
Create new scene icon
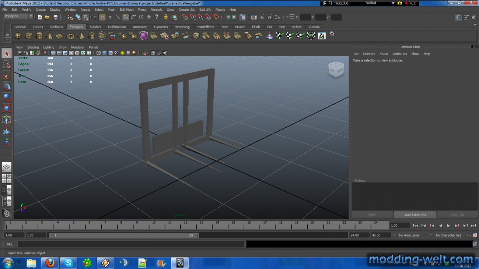tap(40, 17)
